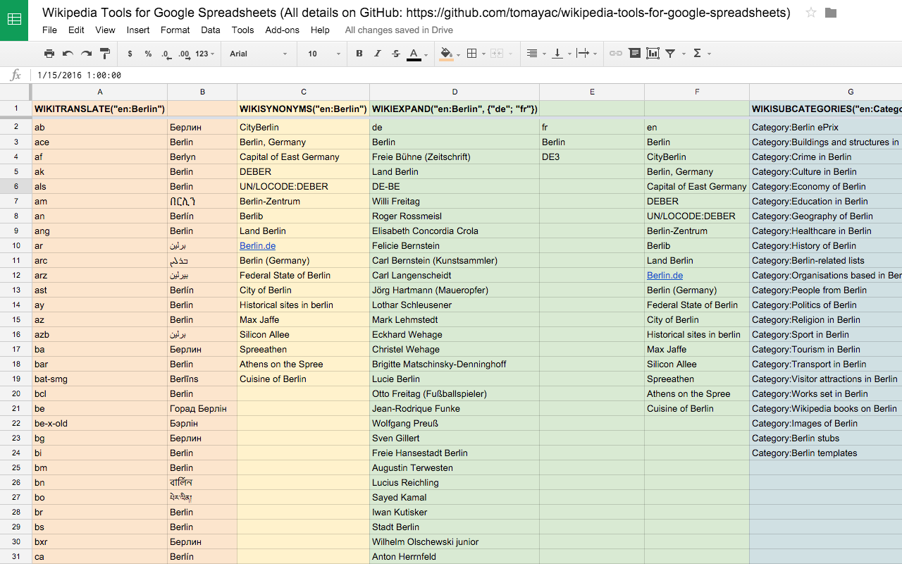The width and height of the screenshot is (902, 564).
Task: Open the Add-ons menu
Action: tap(282, 30)
